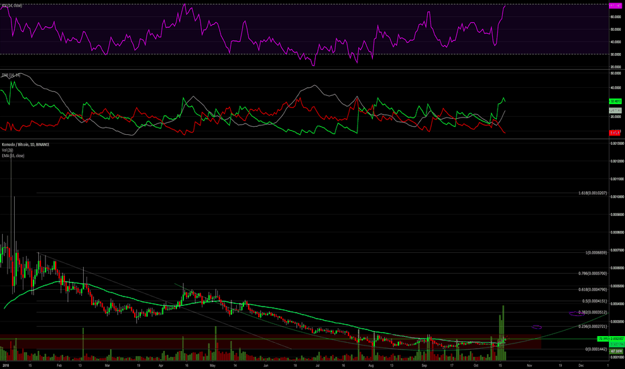Click the Oct label on time axis
625x369 pixels.
click(475, 365)
